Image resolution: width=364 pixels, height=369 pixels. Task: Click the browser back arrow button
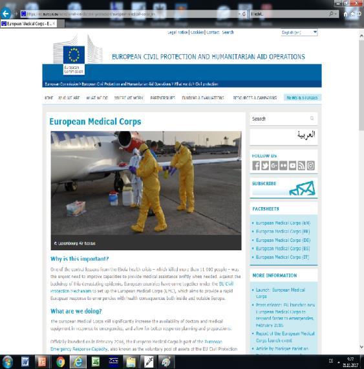5,14
